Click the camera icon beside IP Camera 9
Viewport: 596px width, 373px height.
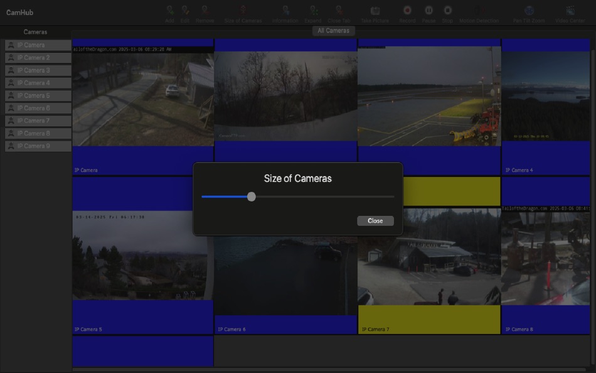tap(11, 146)
